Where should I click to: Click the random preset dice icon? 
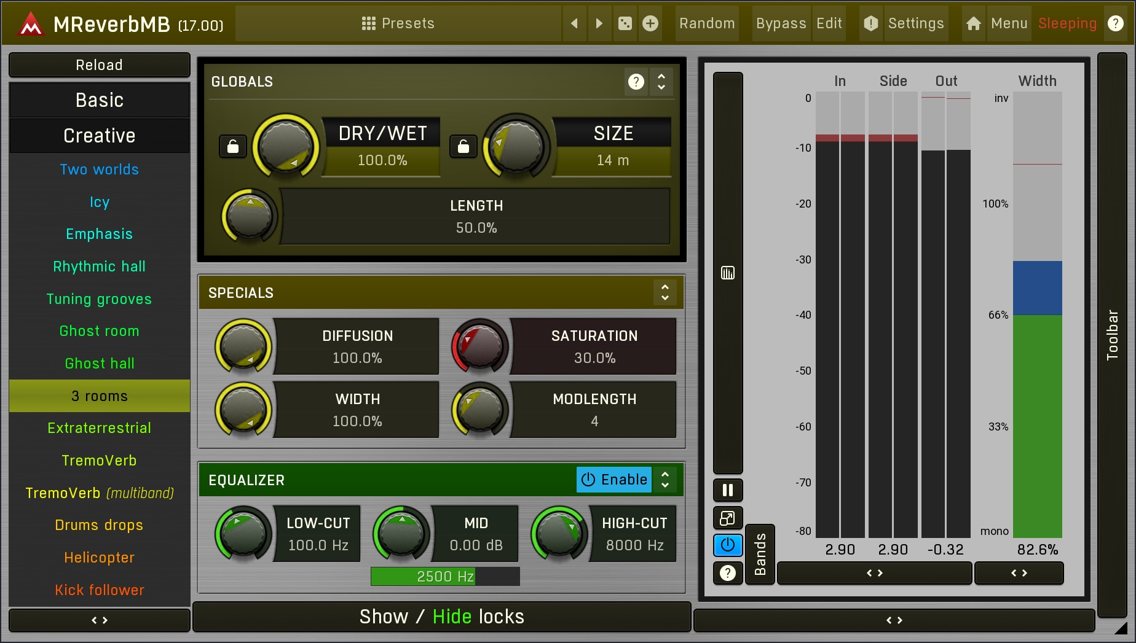(x=625, y=23)
